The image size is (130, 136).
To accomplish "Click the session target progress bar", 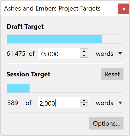I will point(65,88).
